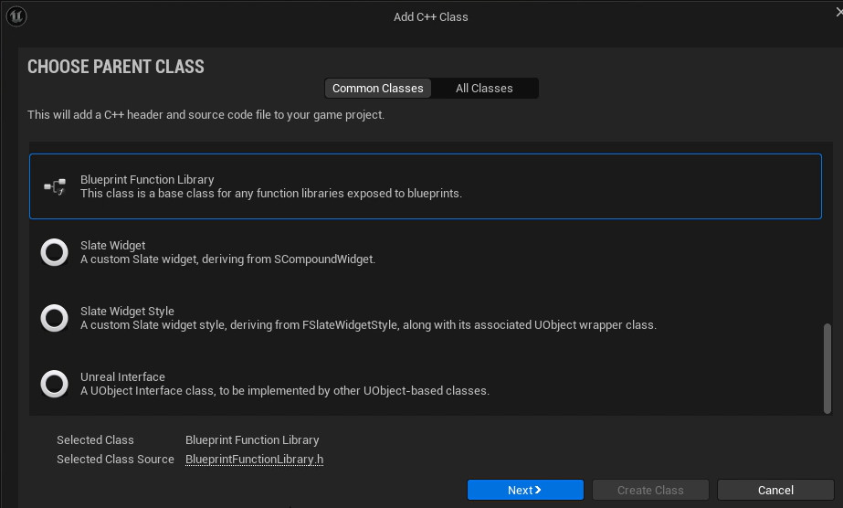Click the Slate Widget description text
Viewport: 843px width, 508px height.
coord(228,259)
